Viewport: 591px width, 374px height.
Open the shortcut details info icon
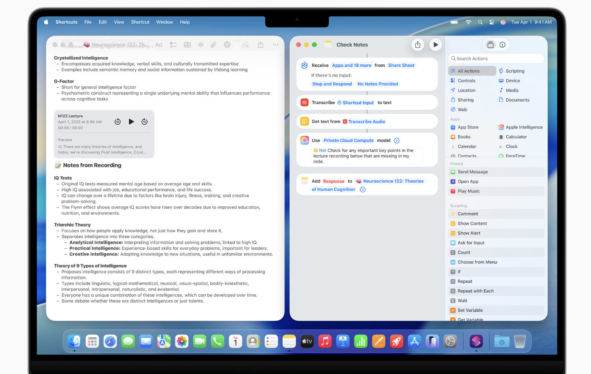(x=502, y=45)
